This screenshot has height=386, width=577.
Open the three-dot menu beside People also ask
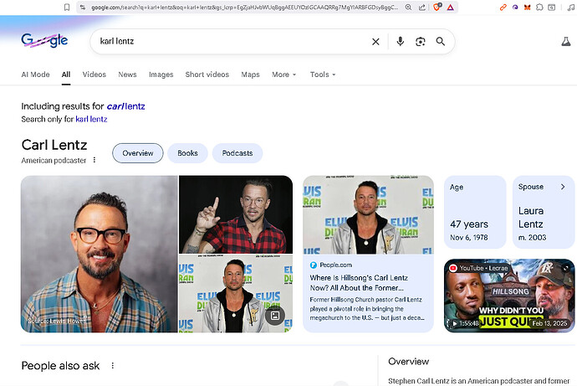coord(113,365)
